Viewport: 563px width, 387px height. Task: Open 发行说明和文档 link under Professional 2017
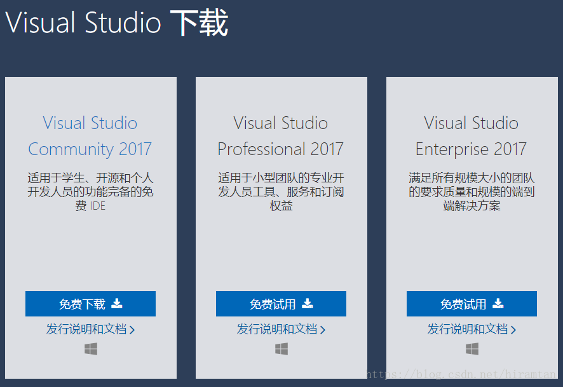(281, 329)
